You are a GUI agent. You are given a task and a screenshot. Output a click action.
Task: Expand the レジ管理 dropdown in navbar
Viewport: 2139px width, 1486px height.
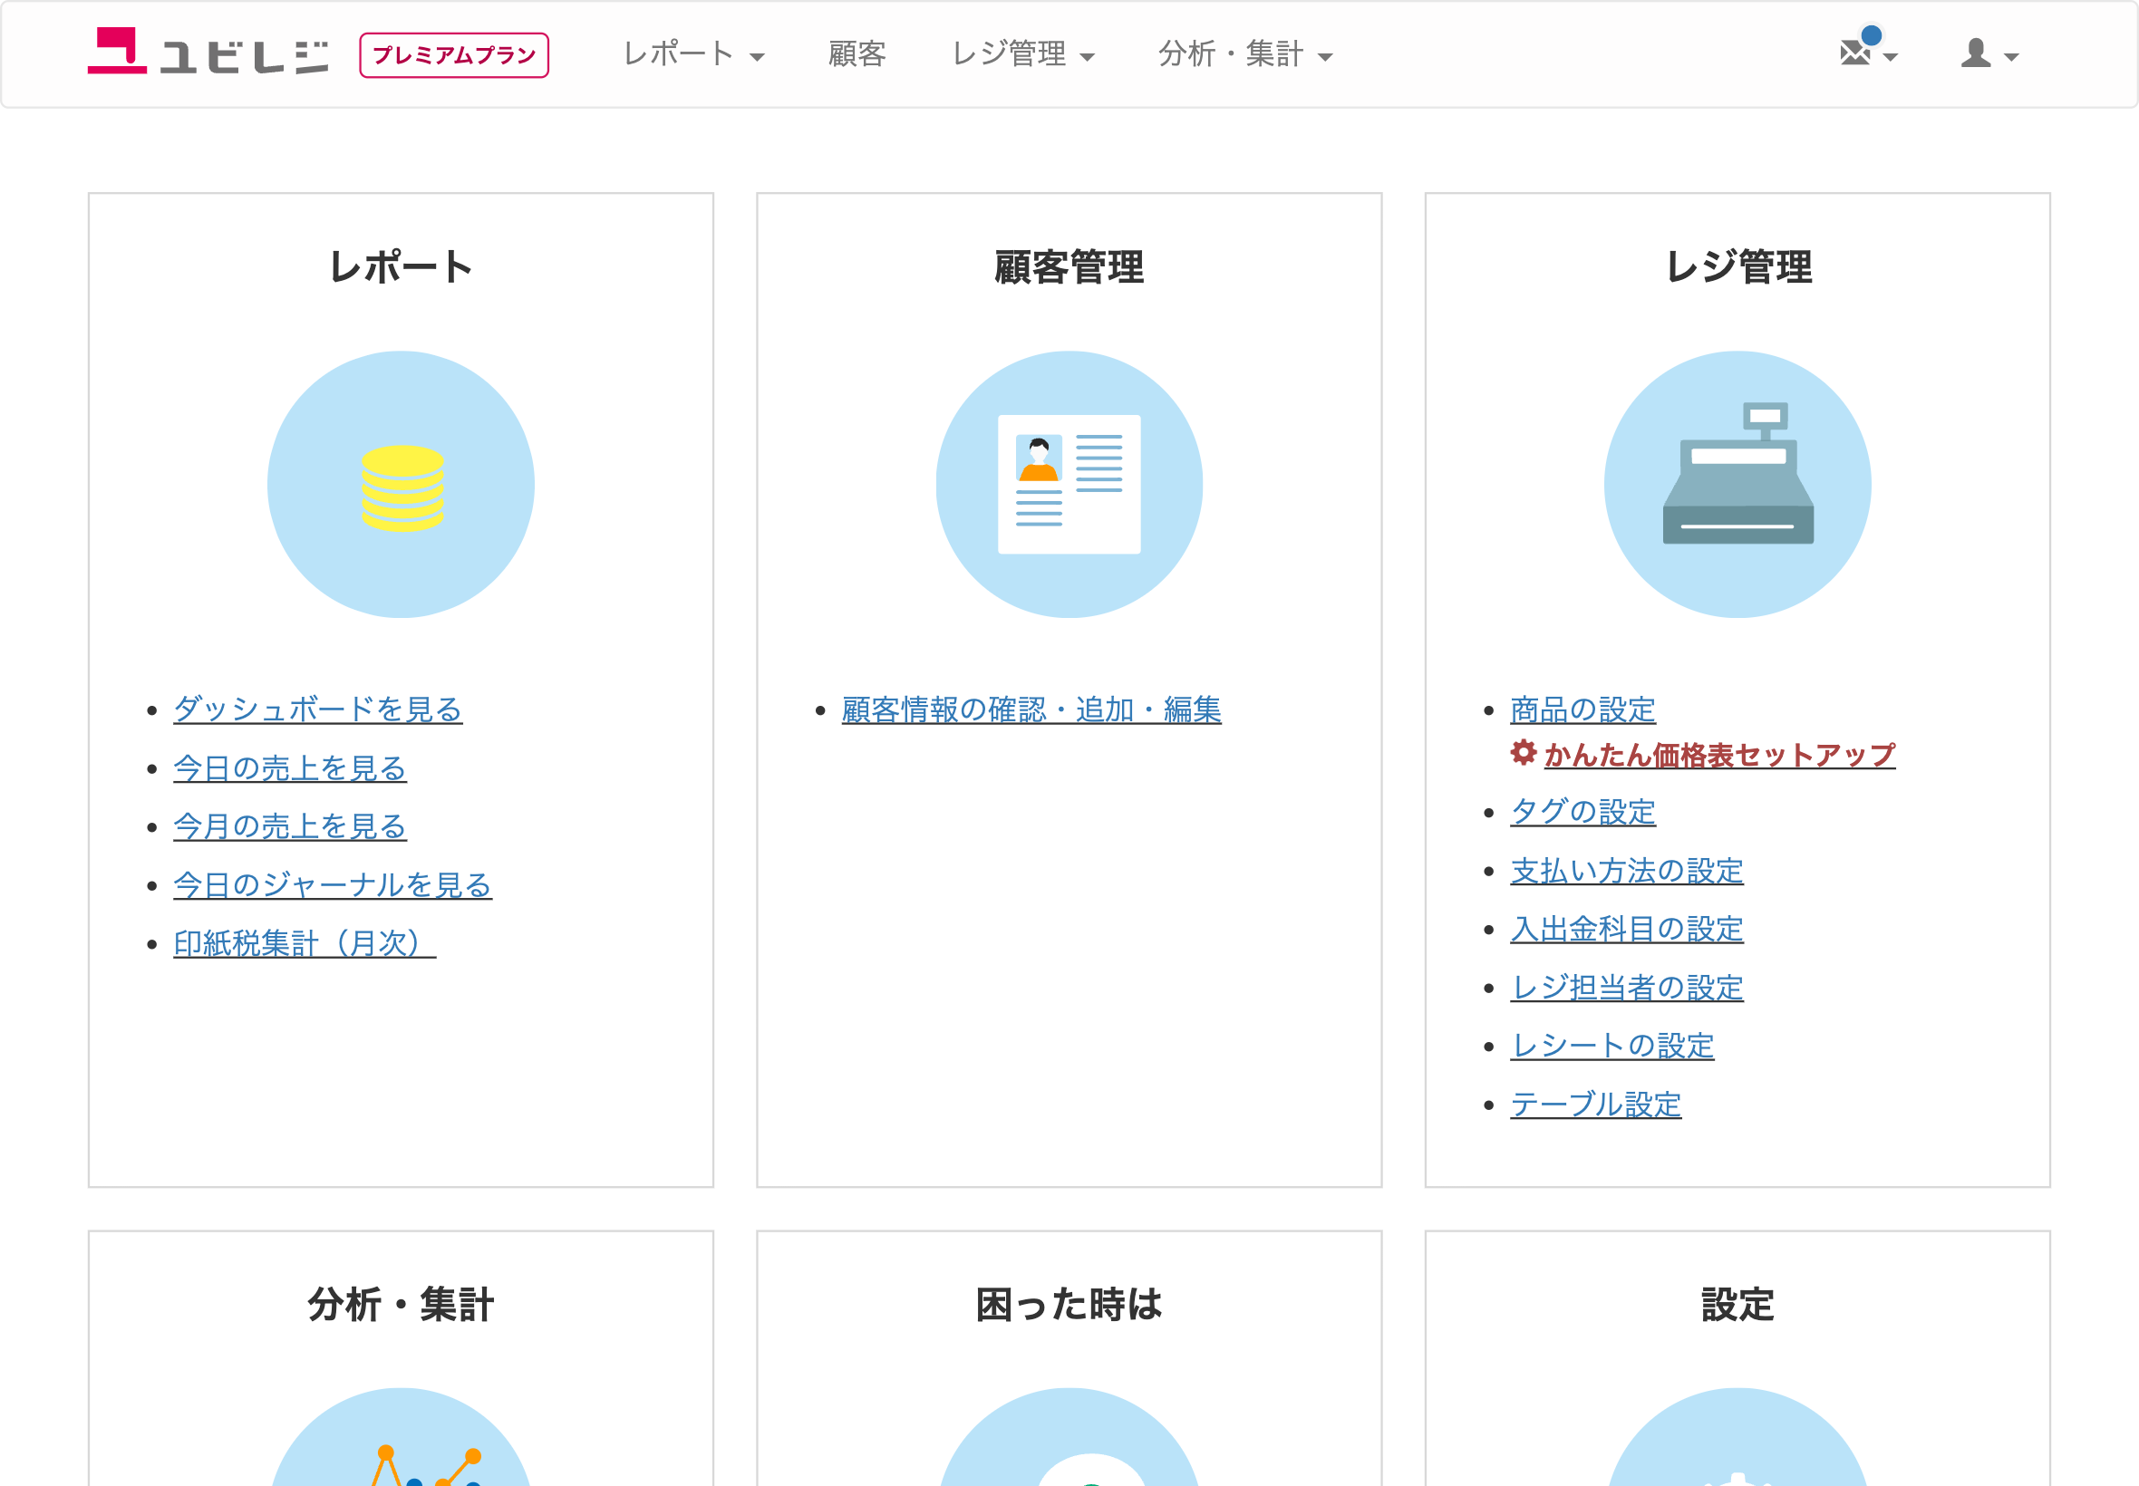(1022, 54)
